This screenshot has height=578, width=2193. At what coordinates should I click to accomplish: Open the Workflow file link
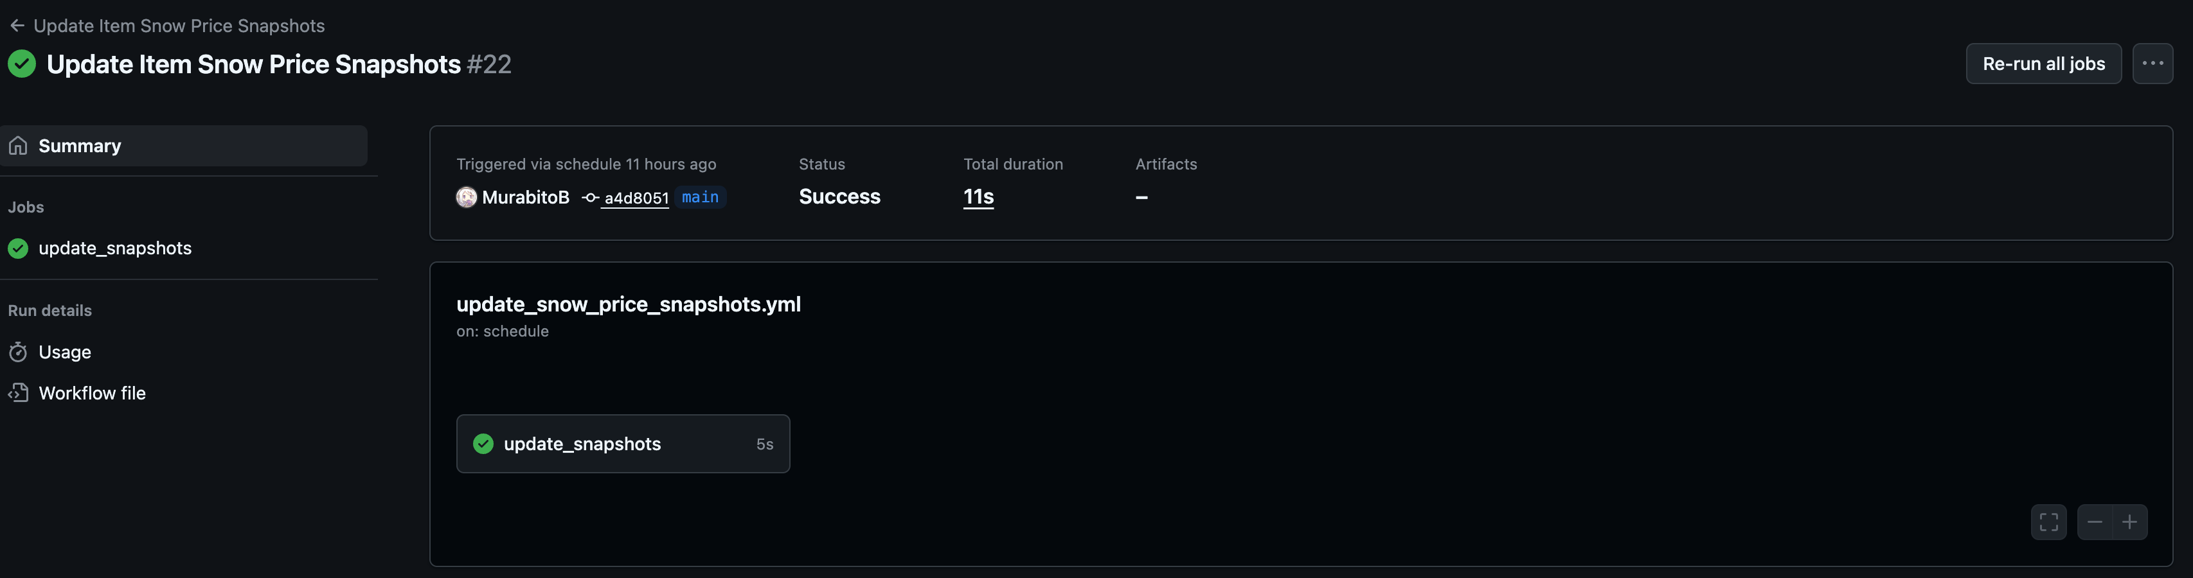pos(92,392)
